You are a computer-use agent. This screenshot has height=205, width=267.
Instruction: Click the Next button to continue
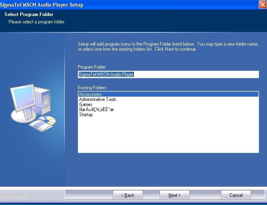[174, 195]
